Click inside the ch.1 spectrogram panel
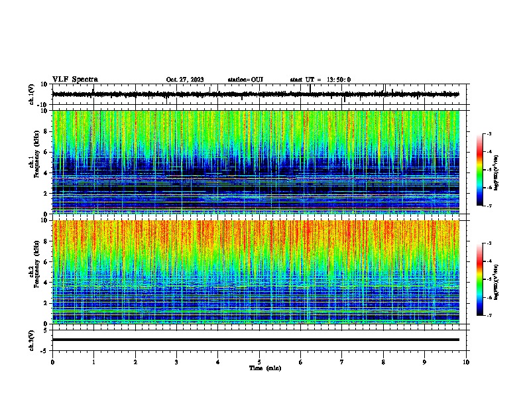Viewport: 525px width, 406px height. coord(256,162)
